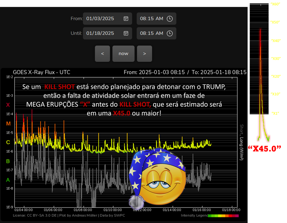Image resolution: width=287 pixels, height=223 pixels.
Task: Click the '1E-5' y-axis tick label
Action: tap(10, 133)
